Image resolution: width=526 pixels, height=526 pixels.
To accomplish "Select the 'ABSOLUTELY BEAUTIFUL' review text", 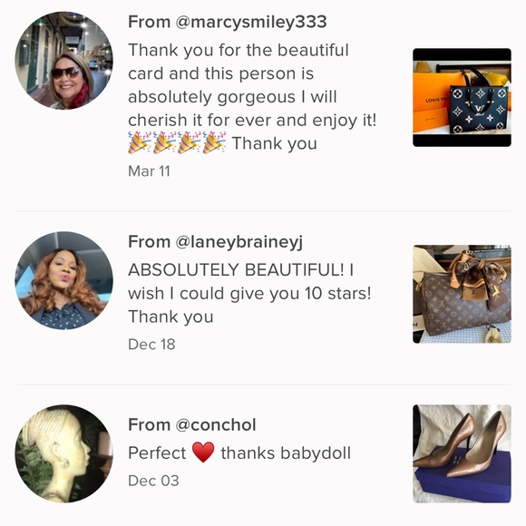I will [249, 293].
